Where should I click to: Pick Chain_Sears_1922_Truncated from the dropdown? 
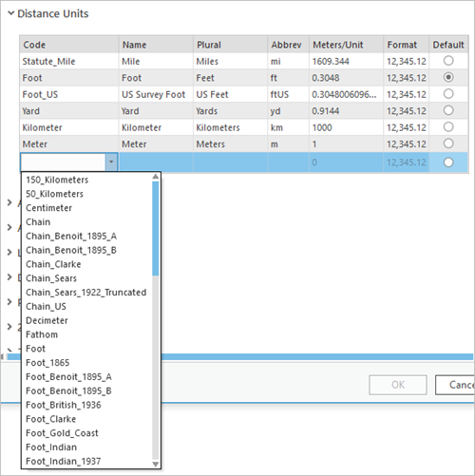pyautogui.click(x=86, y=293)
